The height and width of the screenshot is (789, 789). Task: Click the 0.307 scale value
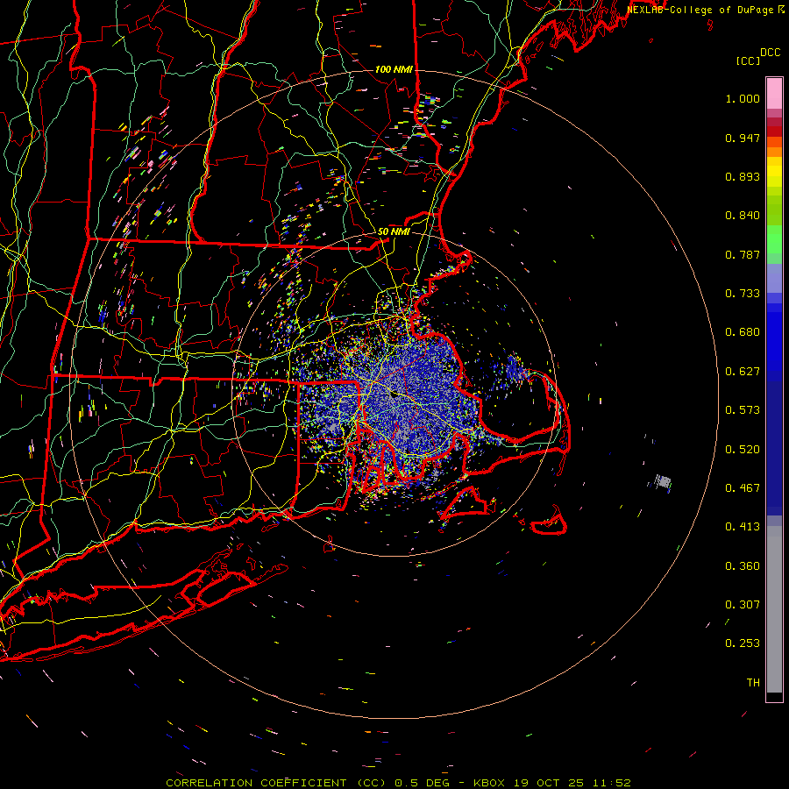pyautogui.click(x=743, y=605)
